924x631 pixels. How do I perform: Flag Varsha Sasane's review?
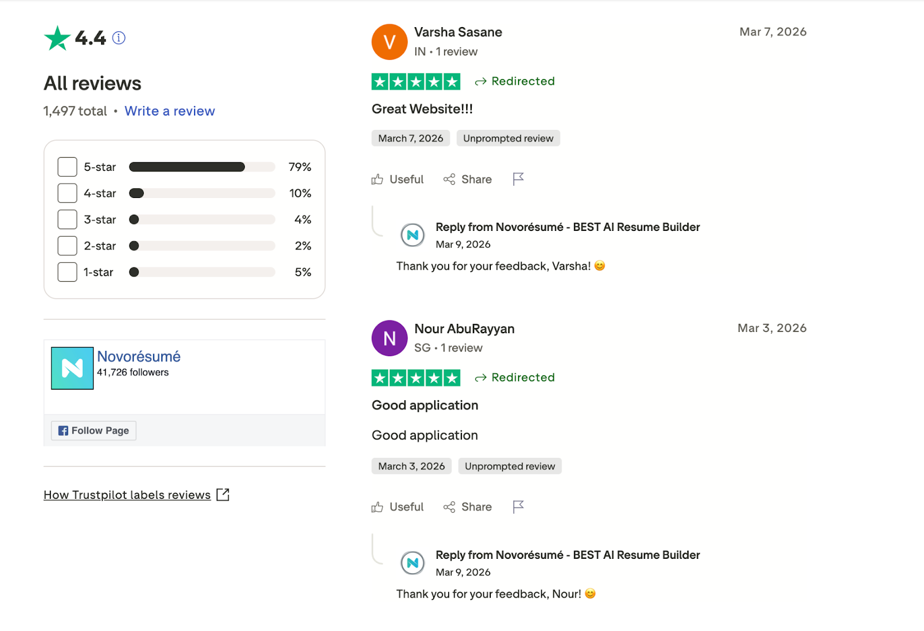[x=518, y=179]
